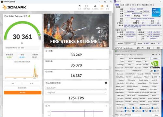This screenshot has width=163, height=117.
Task: Click the orange button under the score chart
Action: (22, 93)
